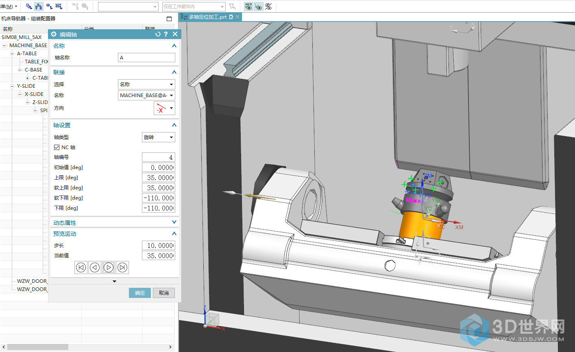This screenshot has width=575, height=352.
Task: Click the 软下限 [deg] field
Action: [x=159, y=198]
